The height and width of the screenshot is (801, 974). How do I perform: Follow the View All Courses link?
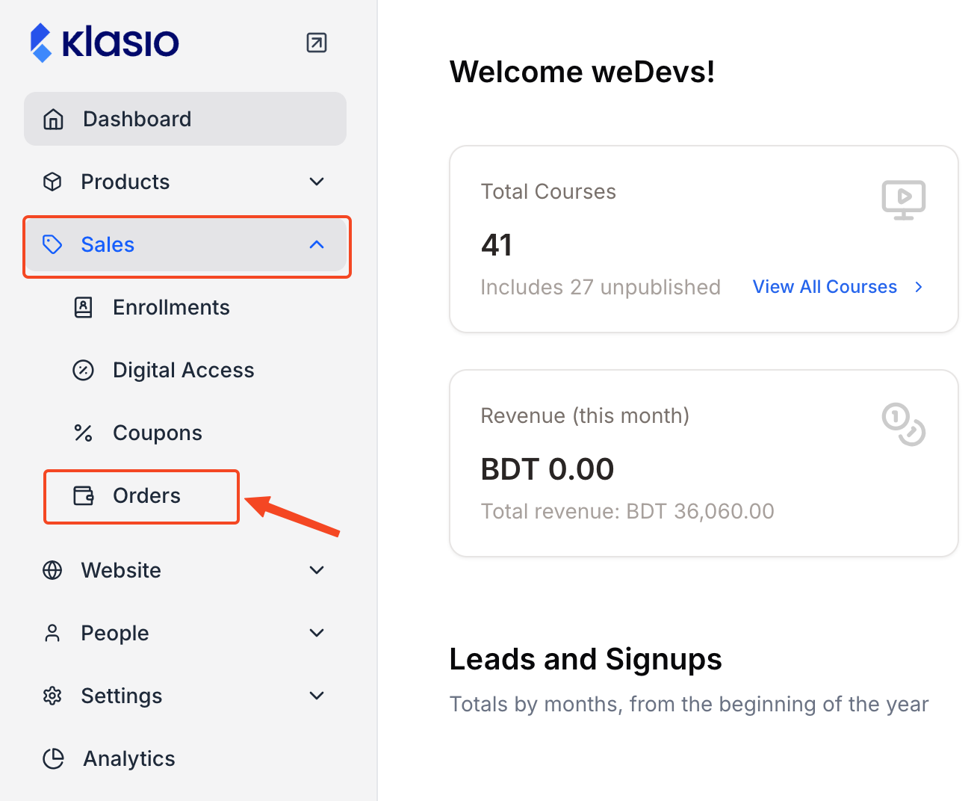(x=825, y=287)
